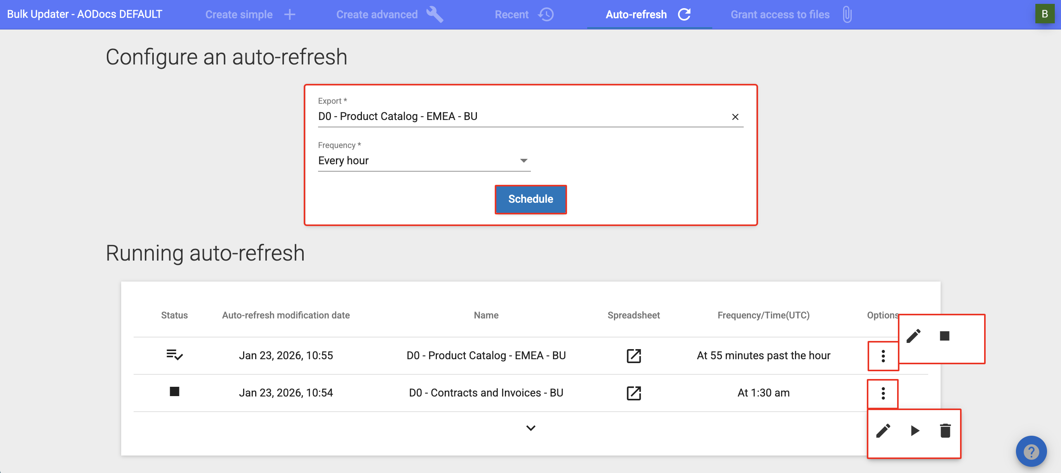Click At 55 minutes past the hour

[x=763, y=356]
